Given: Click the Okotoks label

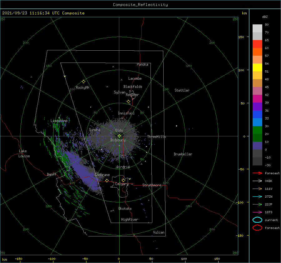Looking at the screenshot, I should tap(125, 209).
